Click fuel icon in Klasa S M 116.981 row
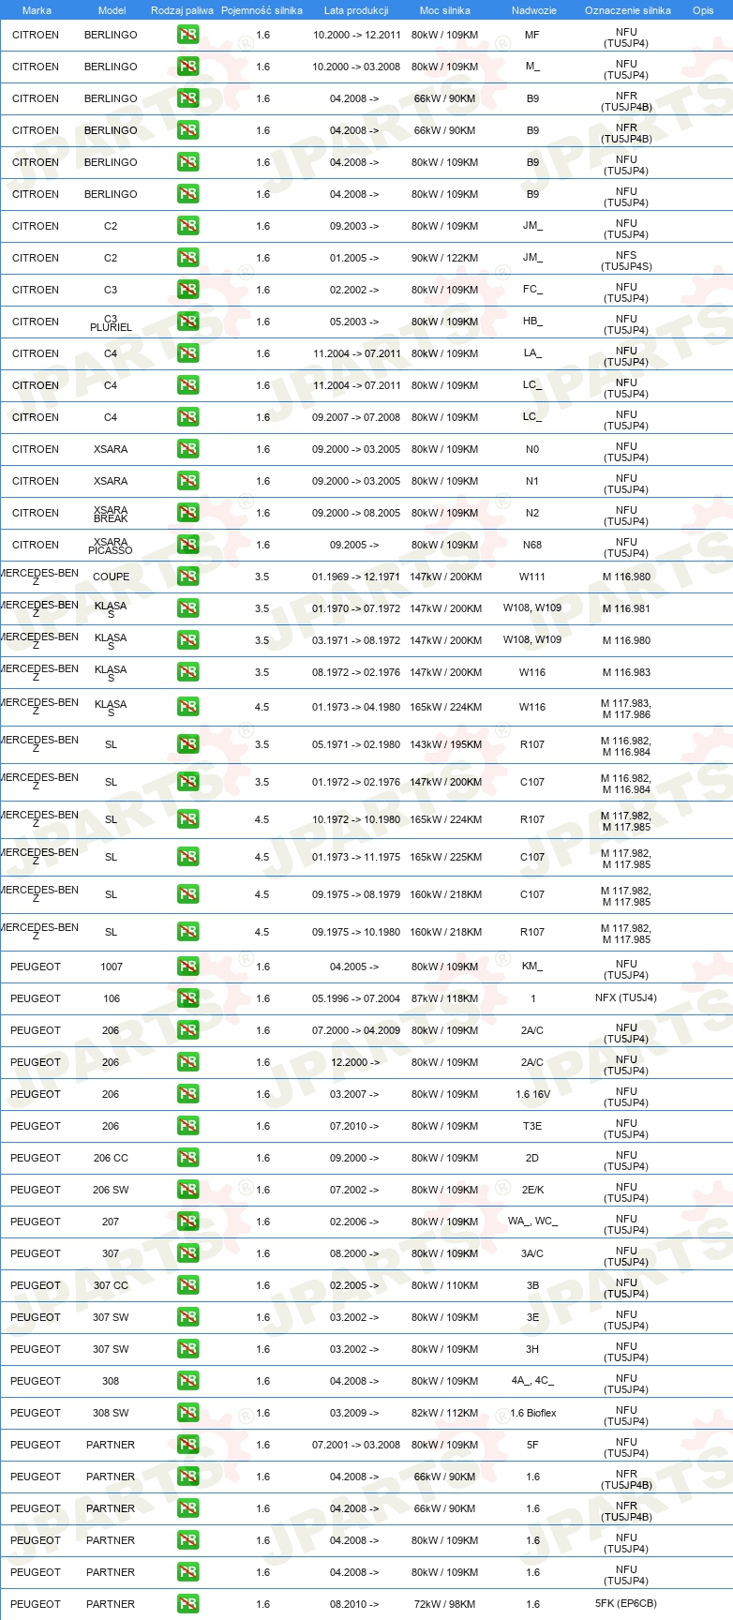This screenshot has width=733, height=1620. point(188,608)
